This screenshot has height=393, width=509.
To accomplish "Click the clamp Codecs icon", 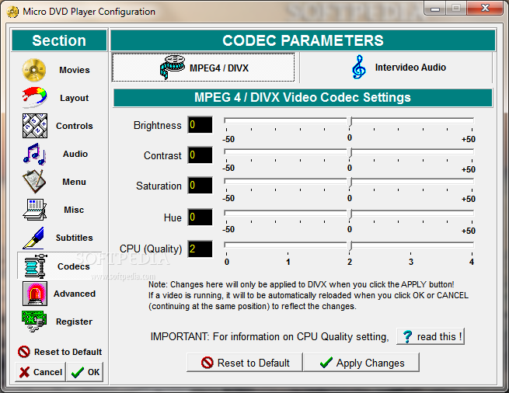I will click(x=36, y=266).
